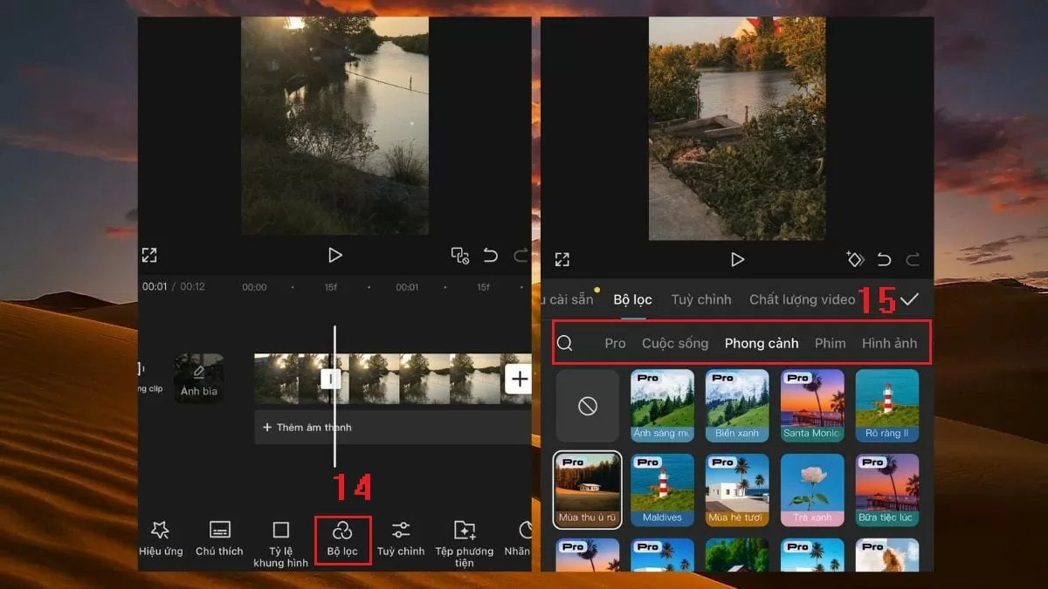Select the Bộ lọc filters tool
Image resolution: width=1048 pixels, height=589 pixels.
342,539
